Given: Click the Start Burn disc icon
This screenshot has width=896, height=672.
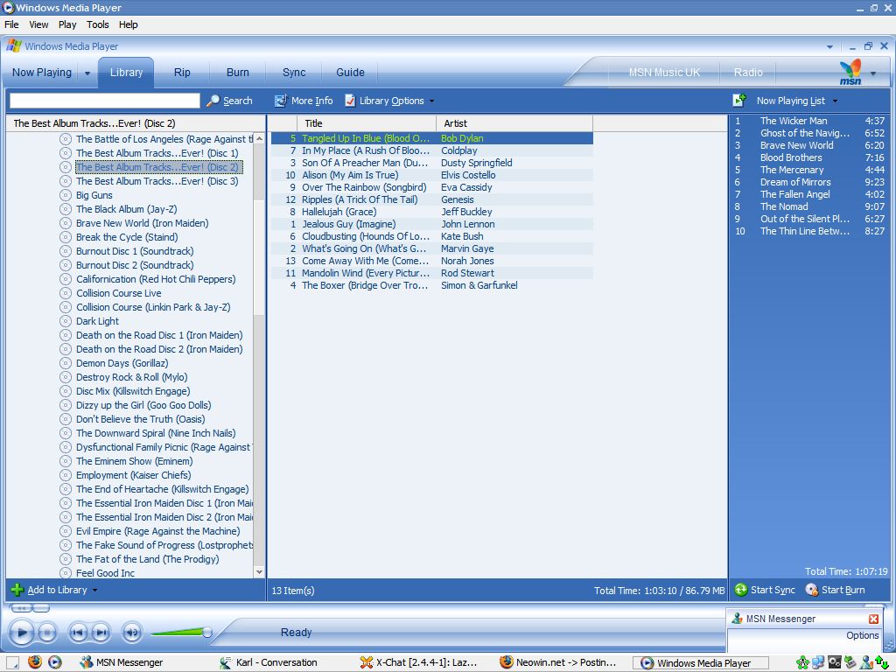Looking at the screenshot, I should (x=811, y=590).
